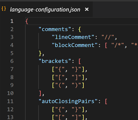This screenshot has height=120, width=138.
Task: Click the opening brace on line 1
Action: point(27,21)
